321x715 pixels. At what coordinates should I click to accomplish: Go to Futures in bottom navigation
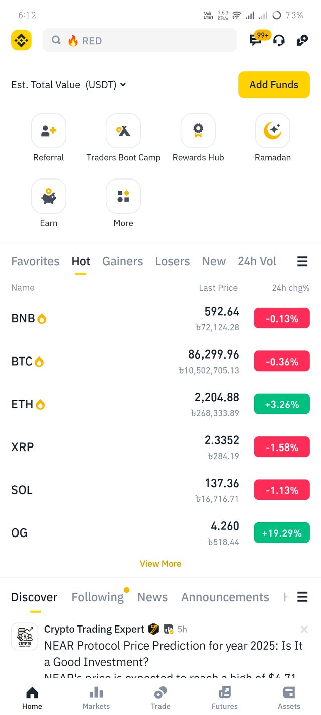[x=225, y=698]
